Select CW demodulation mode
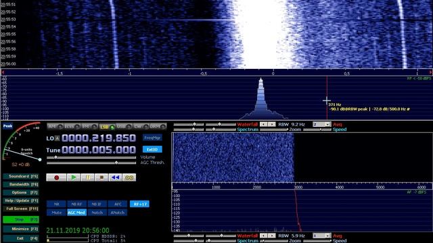Screen dimensions: 433x243 (x=141, y=126)
